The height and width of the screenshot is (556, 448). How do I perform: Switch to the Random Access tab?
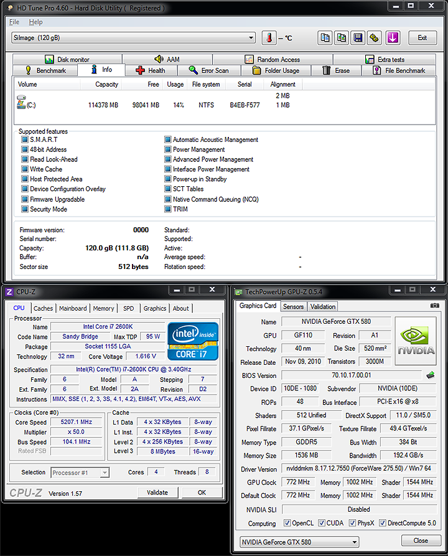(273, 59)
